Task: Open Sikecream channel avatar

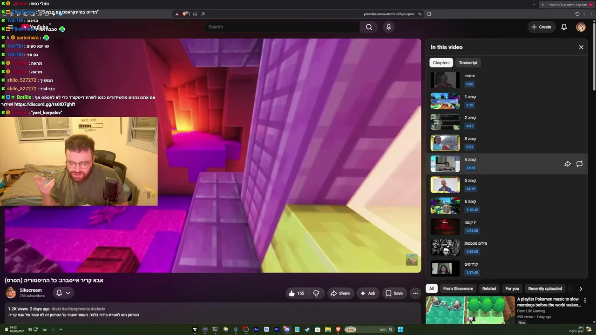Action: point(10,293)
